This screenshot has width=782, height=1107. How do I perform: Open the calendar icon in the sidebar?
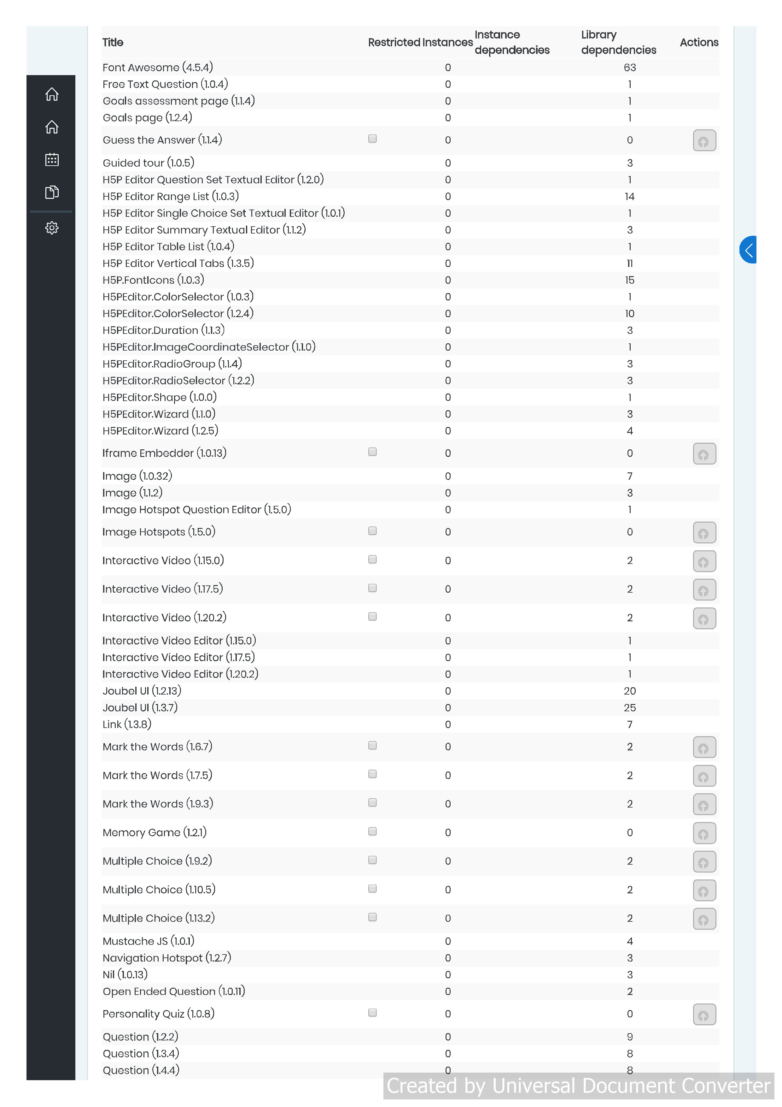point(52,160)
